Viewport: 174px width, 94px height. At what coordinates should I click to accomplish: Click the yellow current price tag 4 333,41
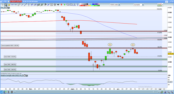(x=171, y=54)
